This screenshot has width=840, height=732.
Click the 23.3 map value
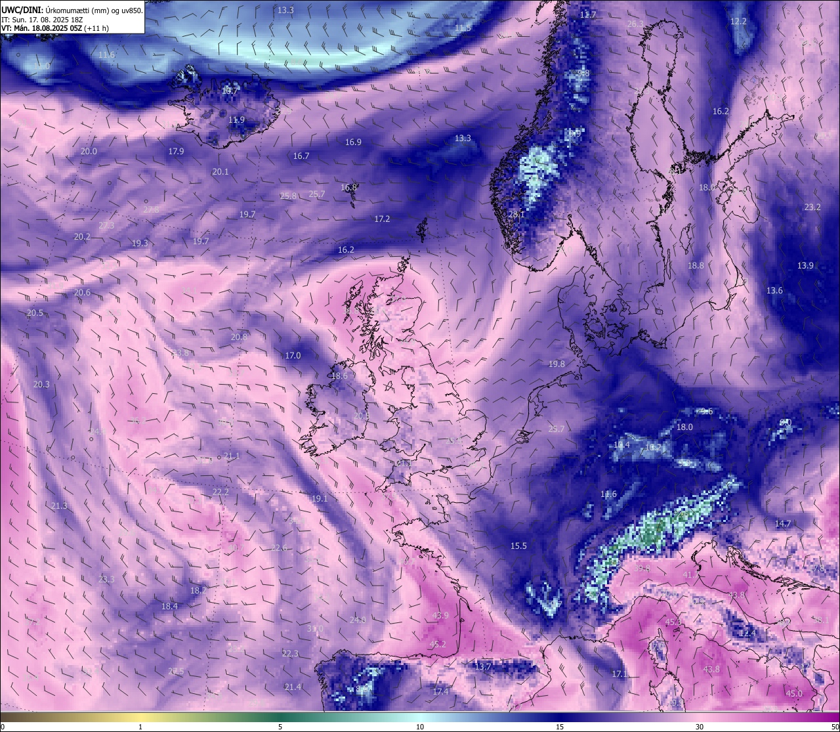click(x=106, y=579)
